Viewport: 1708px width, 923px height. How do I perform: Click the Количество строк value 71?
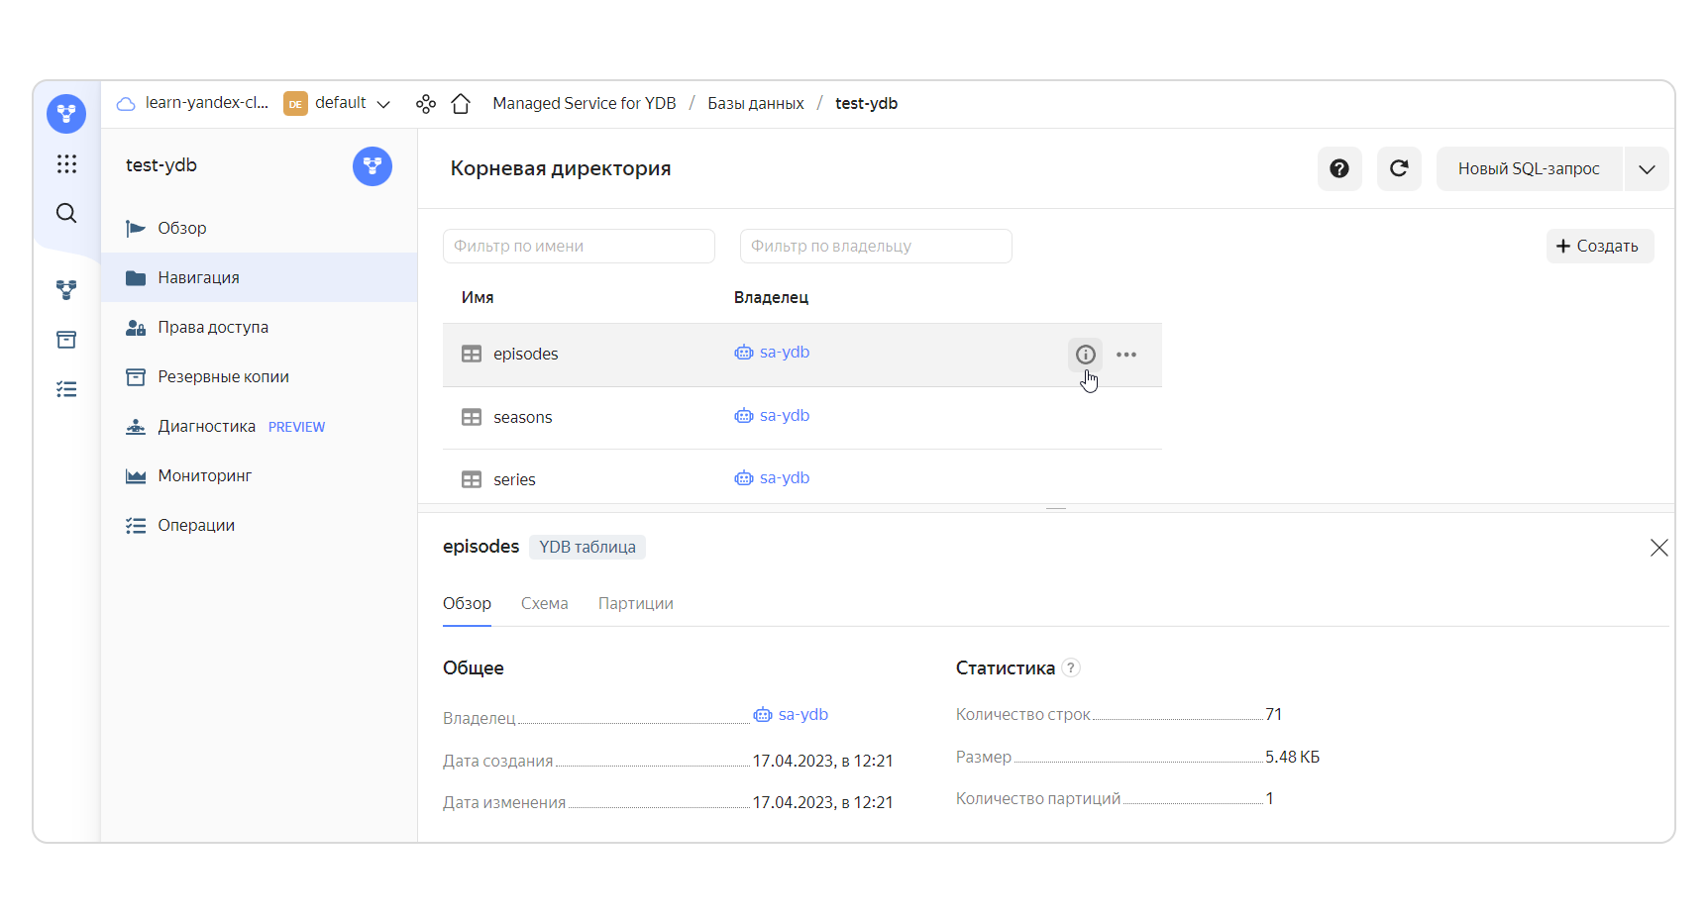coord(1274,714)
